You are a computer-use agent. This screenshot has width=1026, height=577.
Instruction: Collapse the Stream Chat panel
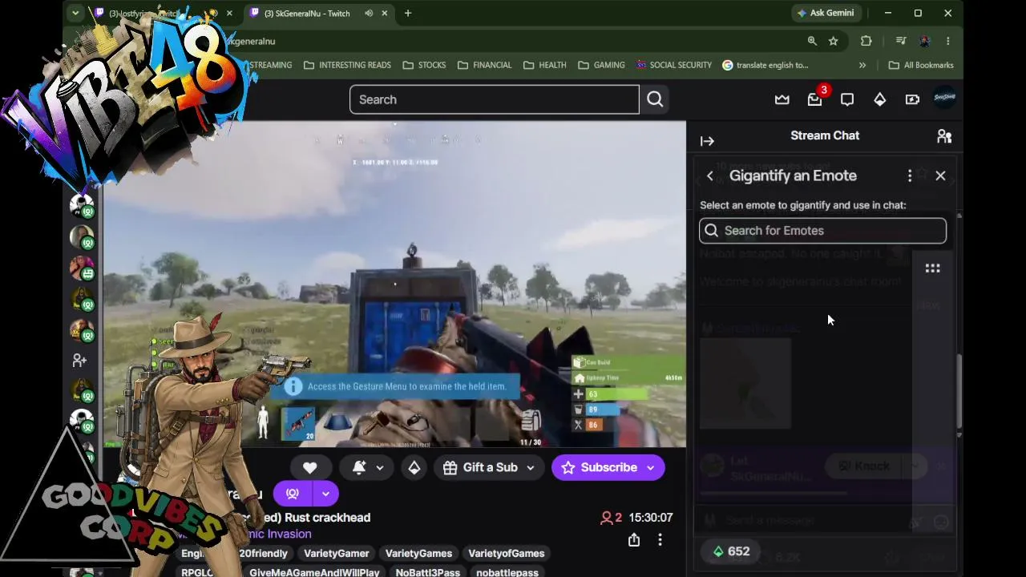[x=707, y=141]
